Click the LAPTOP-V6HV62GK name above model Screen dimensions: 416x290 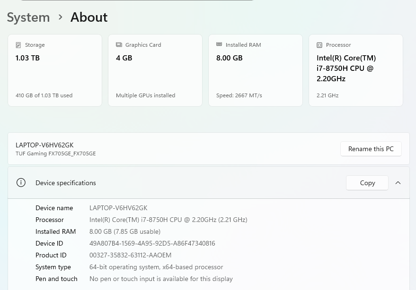[44, 145]
